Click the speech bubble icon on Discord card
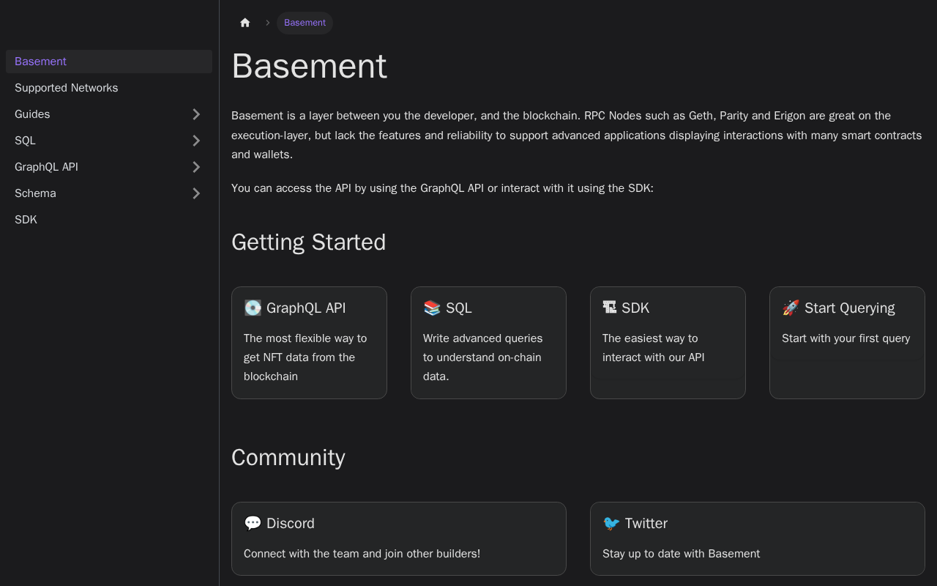 [x=253, y=523]
